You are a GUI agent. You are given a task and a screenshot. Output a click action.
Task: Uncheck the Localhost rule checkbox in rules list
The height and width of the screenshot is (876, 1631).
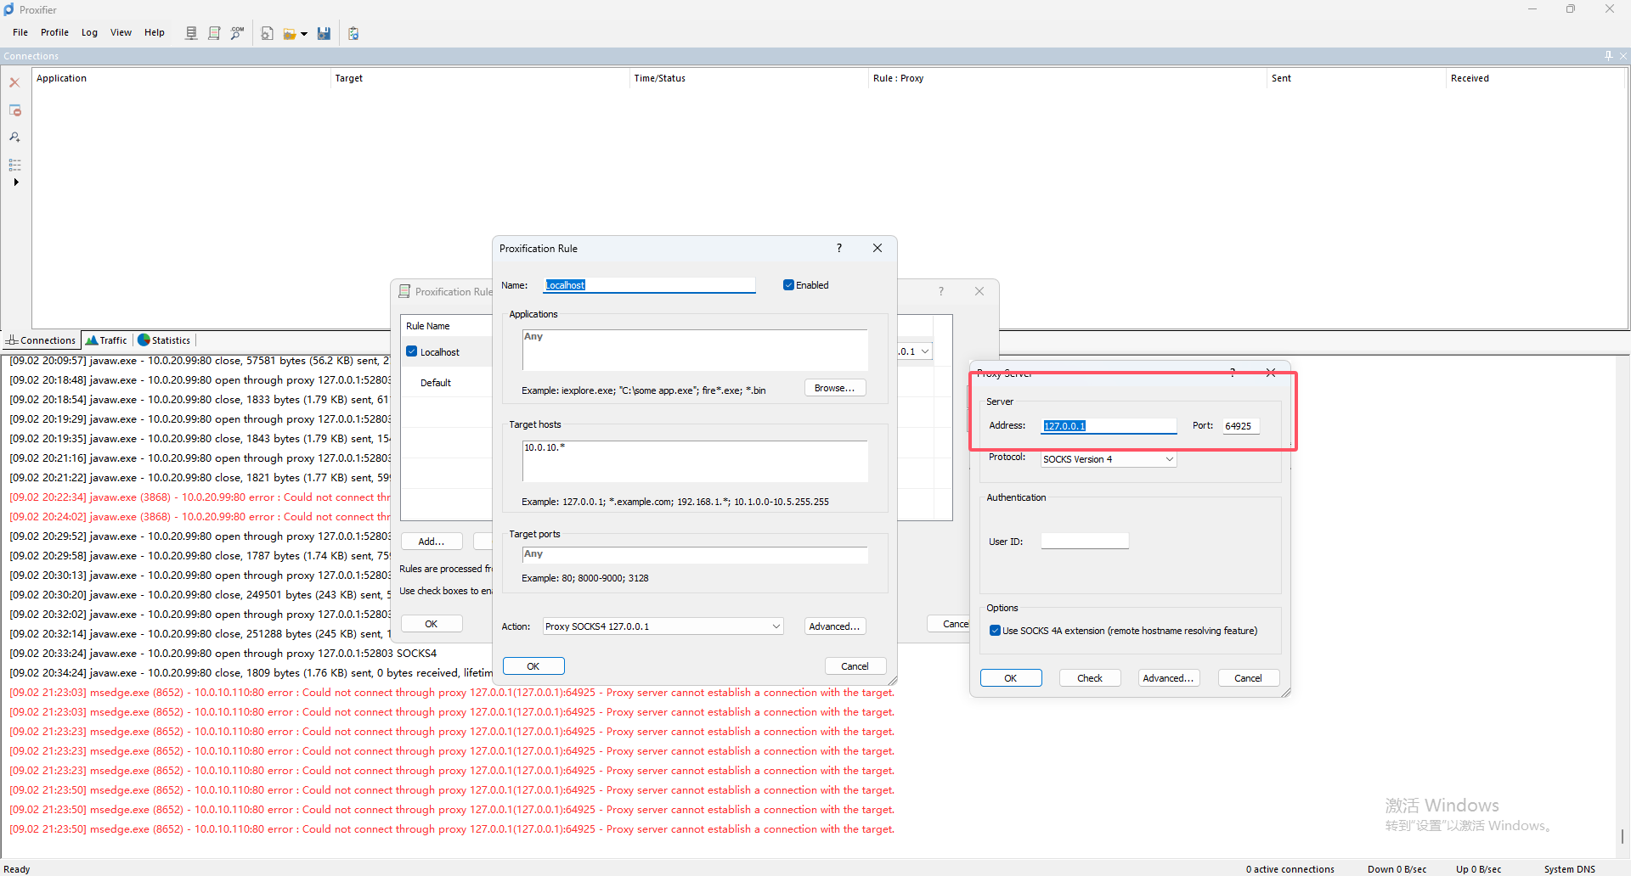coord(411,351)
